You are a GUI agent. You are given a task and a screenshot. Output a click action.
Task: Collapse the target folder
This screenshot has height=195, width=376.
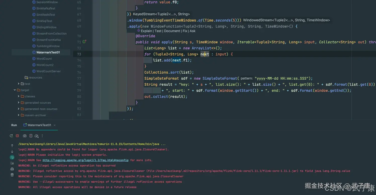[15, 90]
